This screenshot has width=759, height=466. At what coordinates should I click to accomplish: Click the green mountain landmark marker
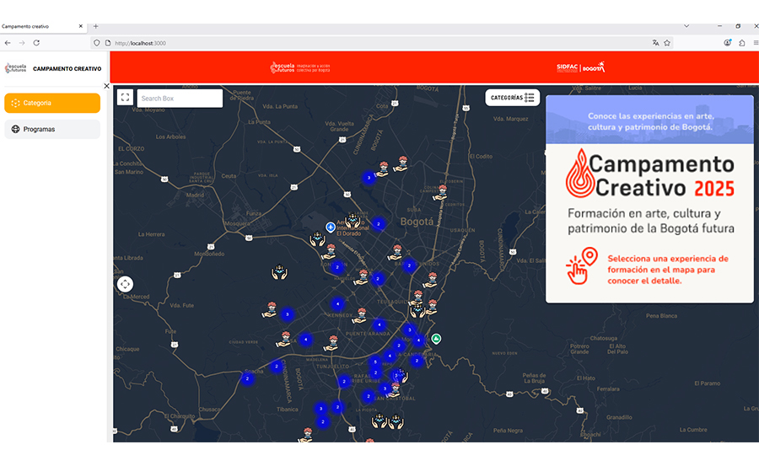[x=436, y=339]
